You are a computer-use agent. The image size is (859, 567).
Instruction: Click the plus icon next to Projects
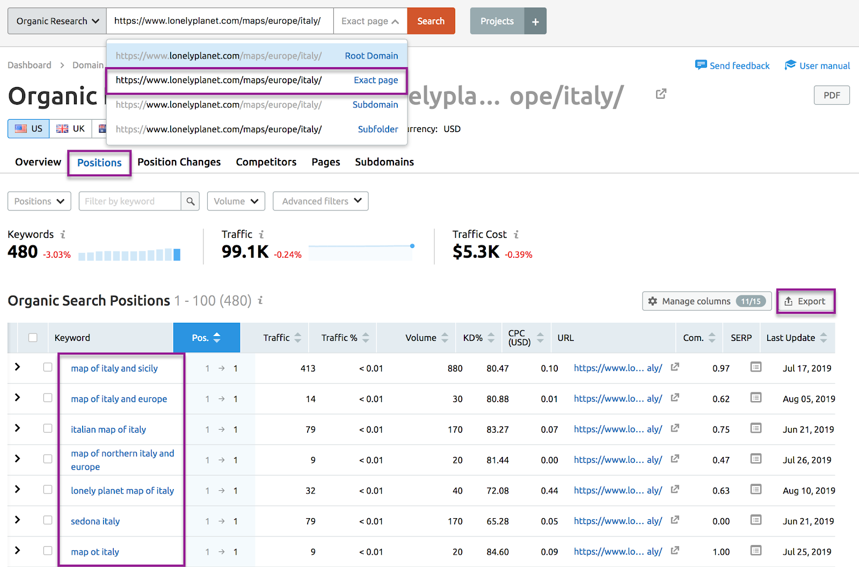535,21
